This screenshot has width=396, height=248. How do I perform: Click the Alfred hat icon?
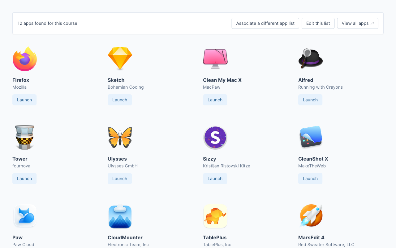click(310, 58)
